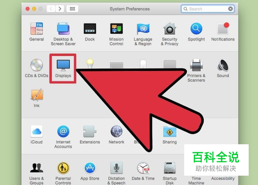
Task: Minimize window with the yellow button
Action: (x=34, y=9)
